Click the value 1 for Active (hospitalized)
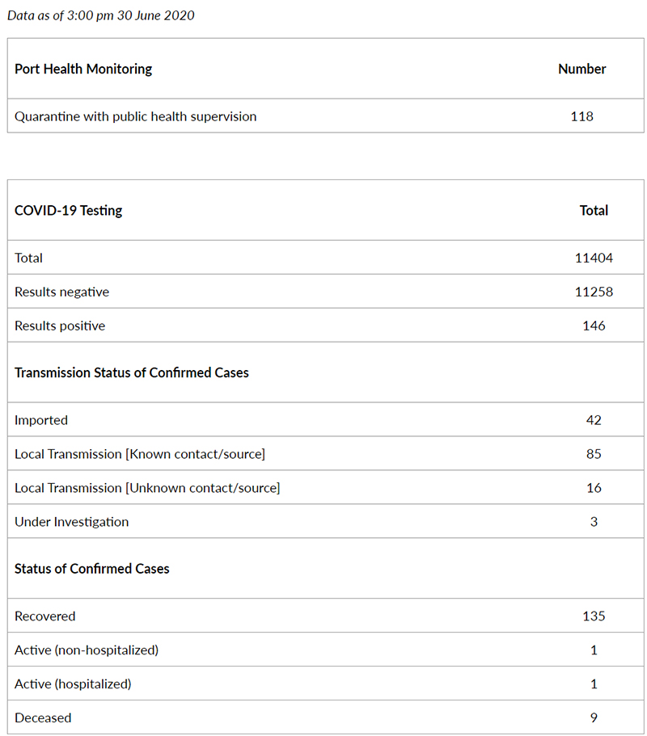 point(594,684)
